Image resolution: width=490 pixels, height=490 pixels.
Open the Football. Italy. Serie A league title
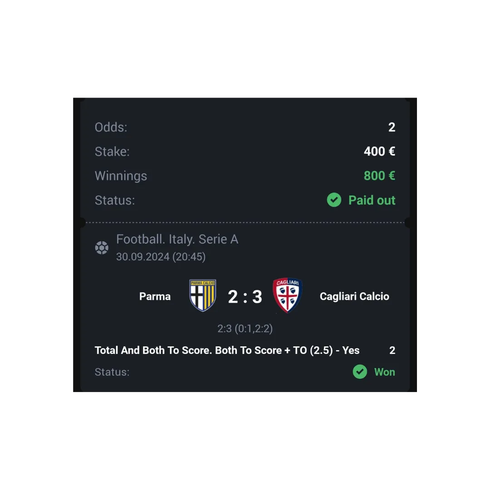pyautogui.click(x=177, y=240)
